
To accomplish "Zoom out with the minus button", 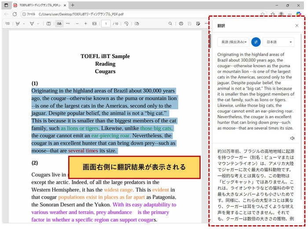I will pyautogui.click(x=77, y=23).
